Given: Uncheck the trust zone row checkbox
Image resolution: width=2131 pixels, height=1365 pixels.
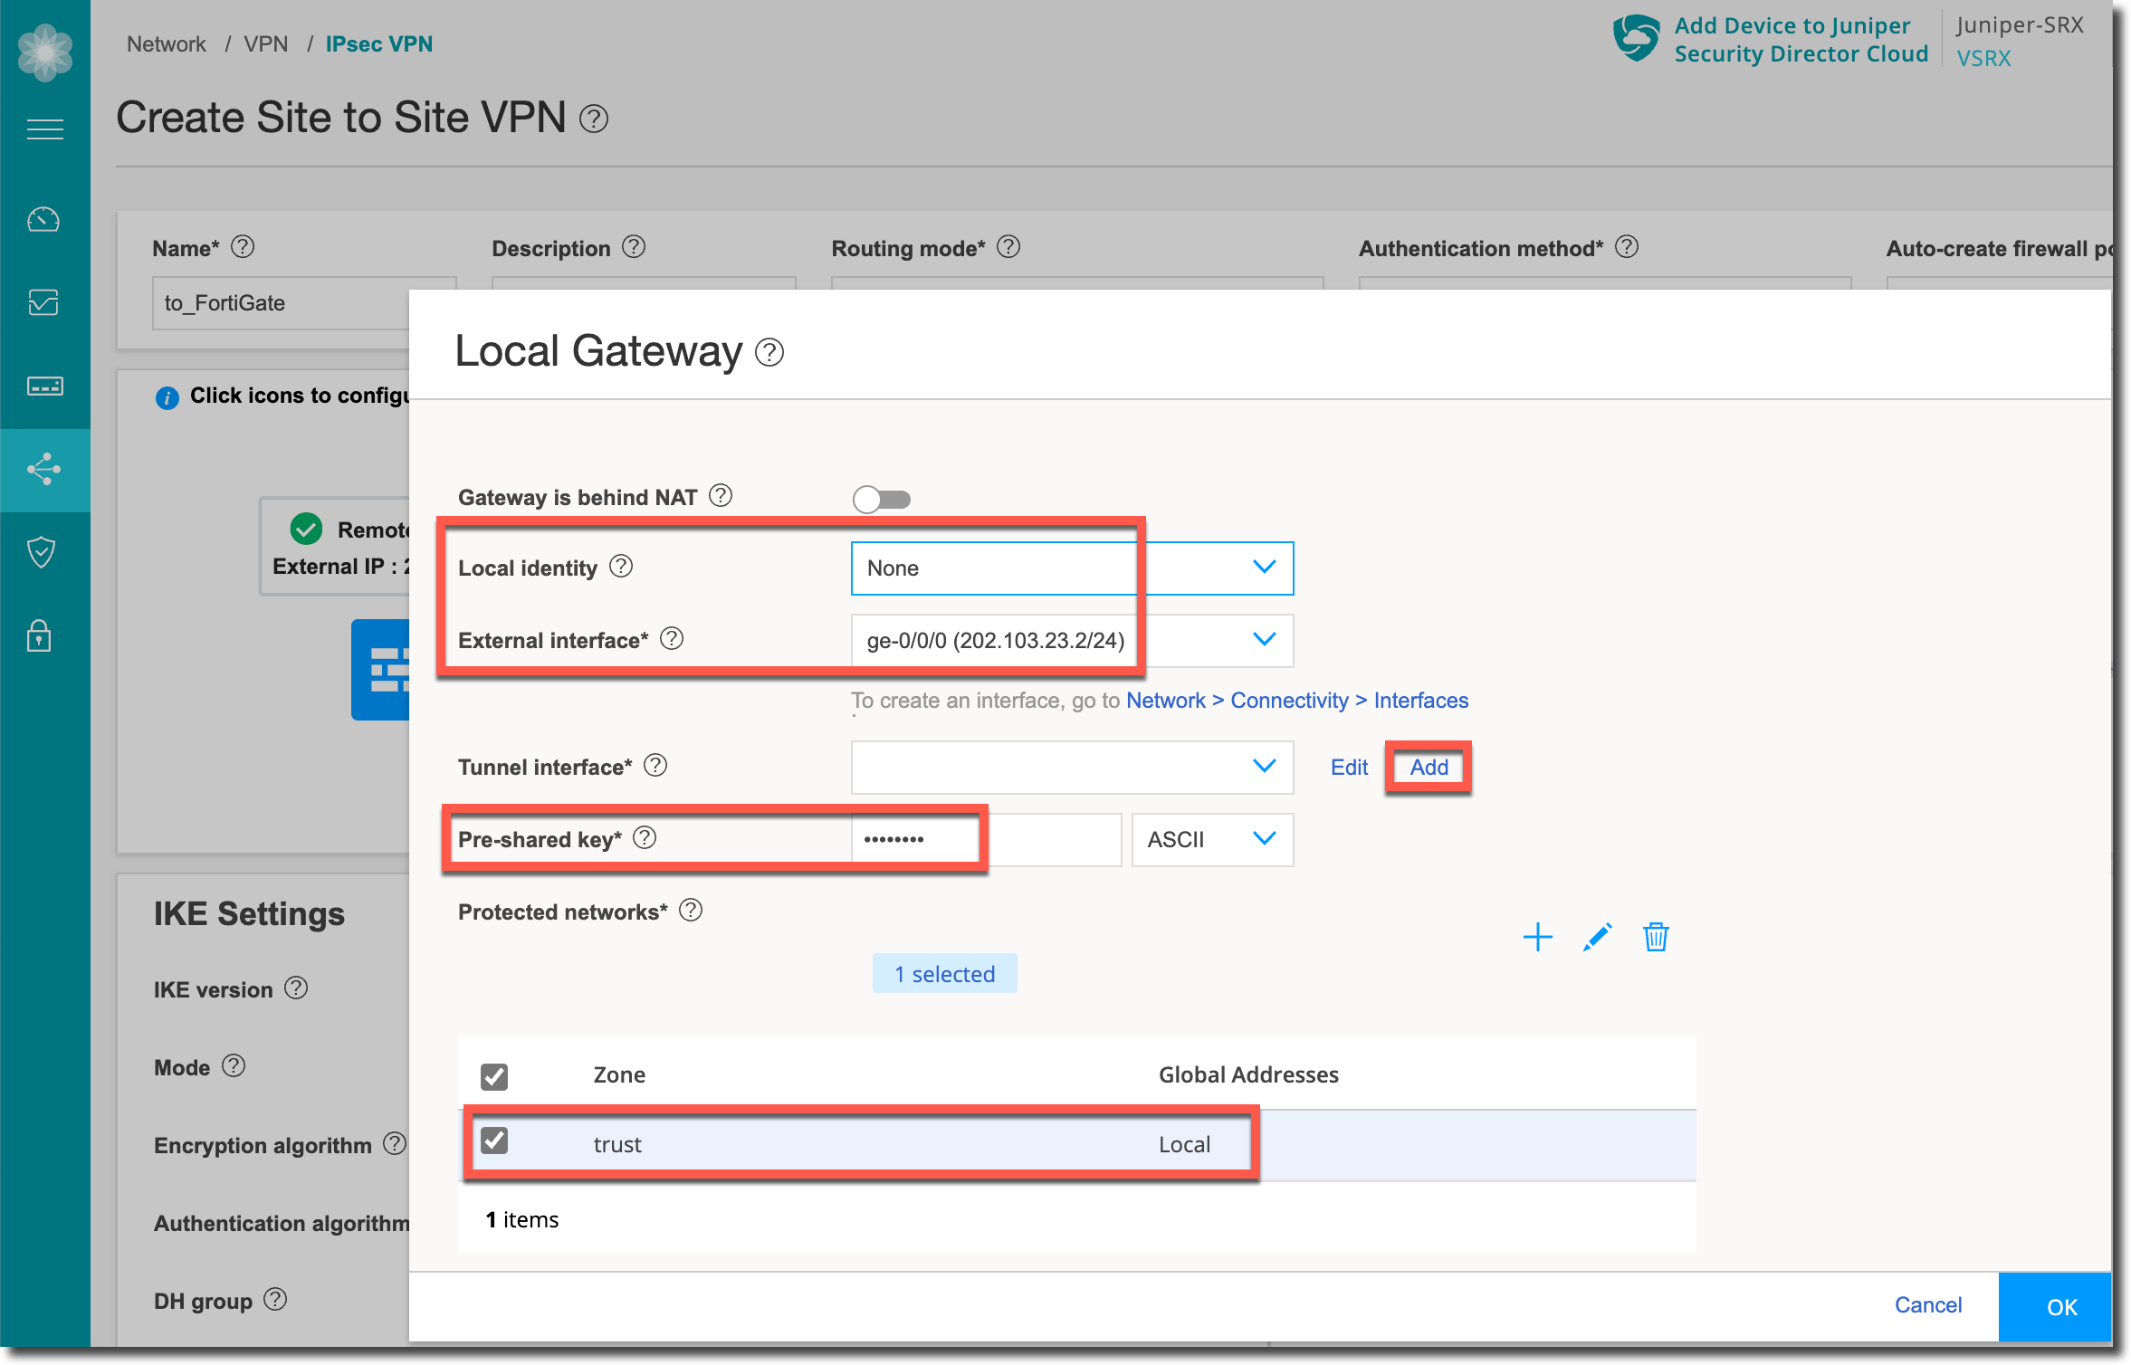Looking at the screenshot, I should (x=494, y=1141).
